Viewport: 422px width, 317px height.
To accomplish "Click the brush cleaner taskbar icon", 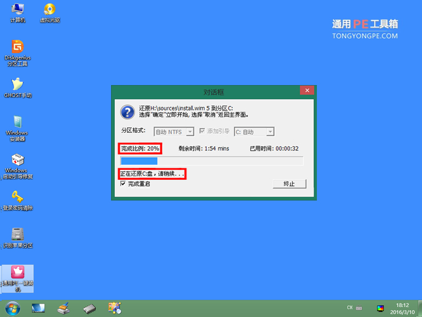I will coord(64,308).
